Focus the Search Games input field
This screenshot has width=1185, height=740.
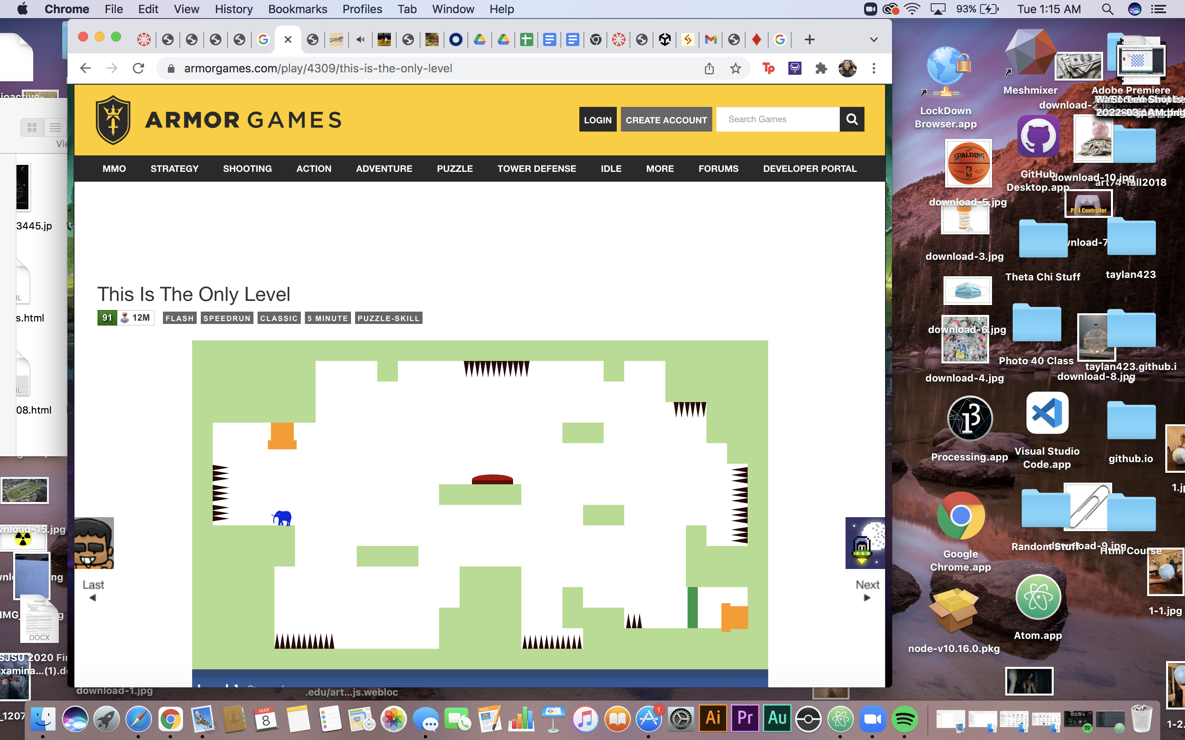click(x=778, y=119)
